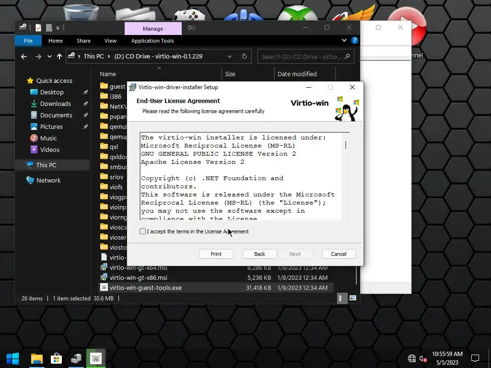Screen dimensions: 491x368
Task: Open File Explorer from taskbar
Action: tap(36, 358)
